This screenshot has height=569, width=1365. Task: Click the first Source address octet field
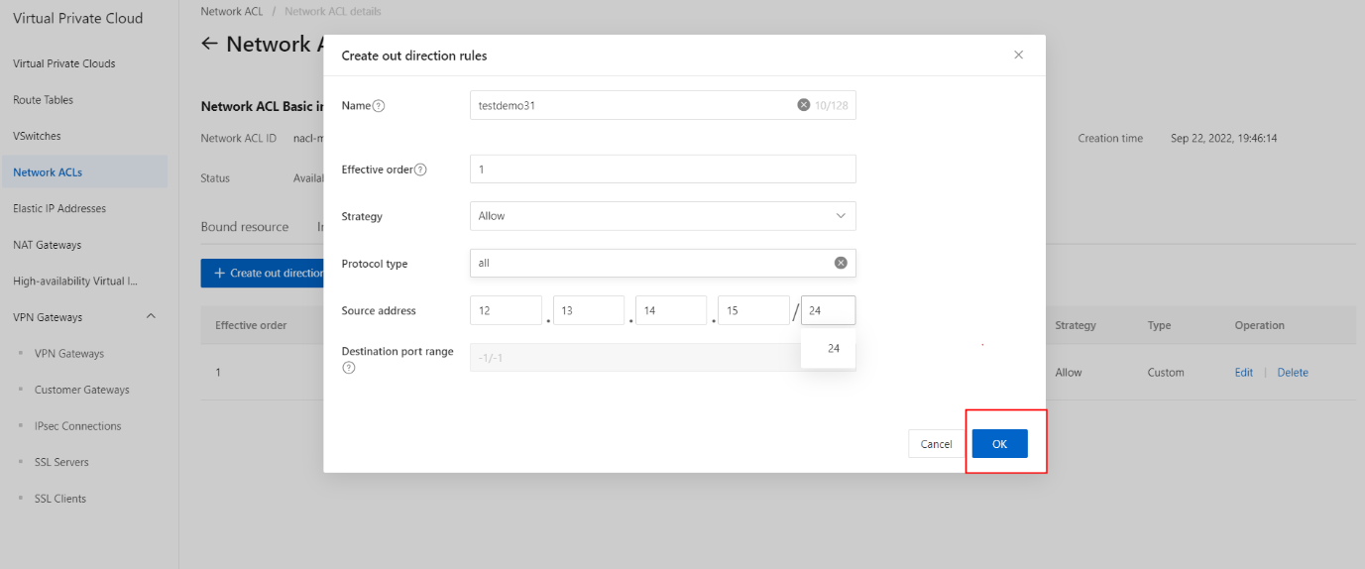point(506,310)
